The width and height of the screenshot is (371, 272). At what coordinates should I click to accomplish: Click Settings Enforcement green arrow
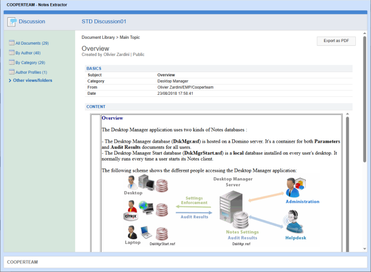coord(193,207)
